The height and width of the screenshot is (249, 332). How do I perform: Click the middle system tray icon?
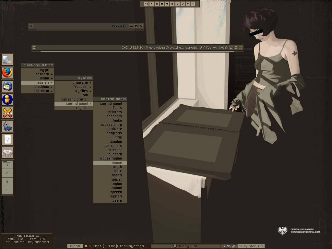tap(229, 246)
